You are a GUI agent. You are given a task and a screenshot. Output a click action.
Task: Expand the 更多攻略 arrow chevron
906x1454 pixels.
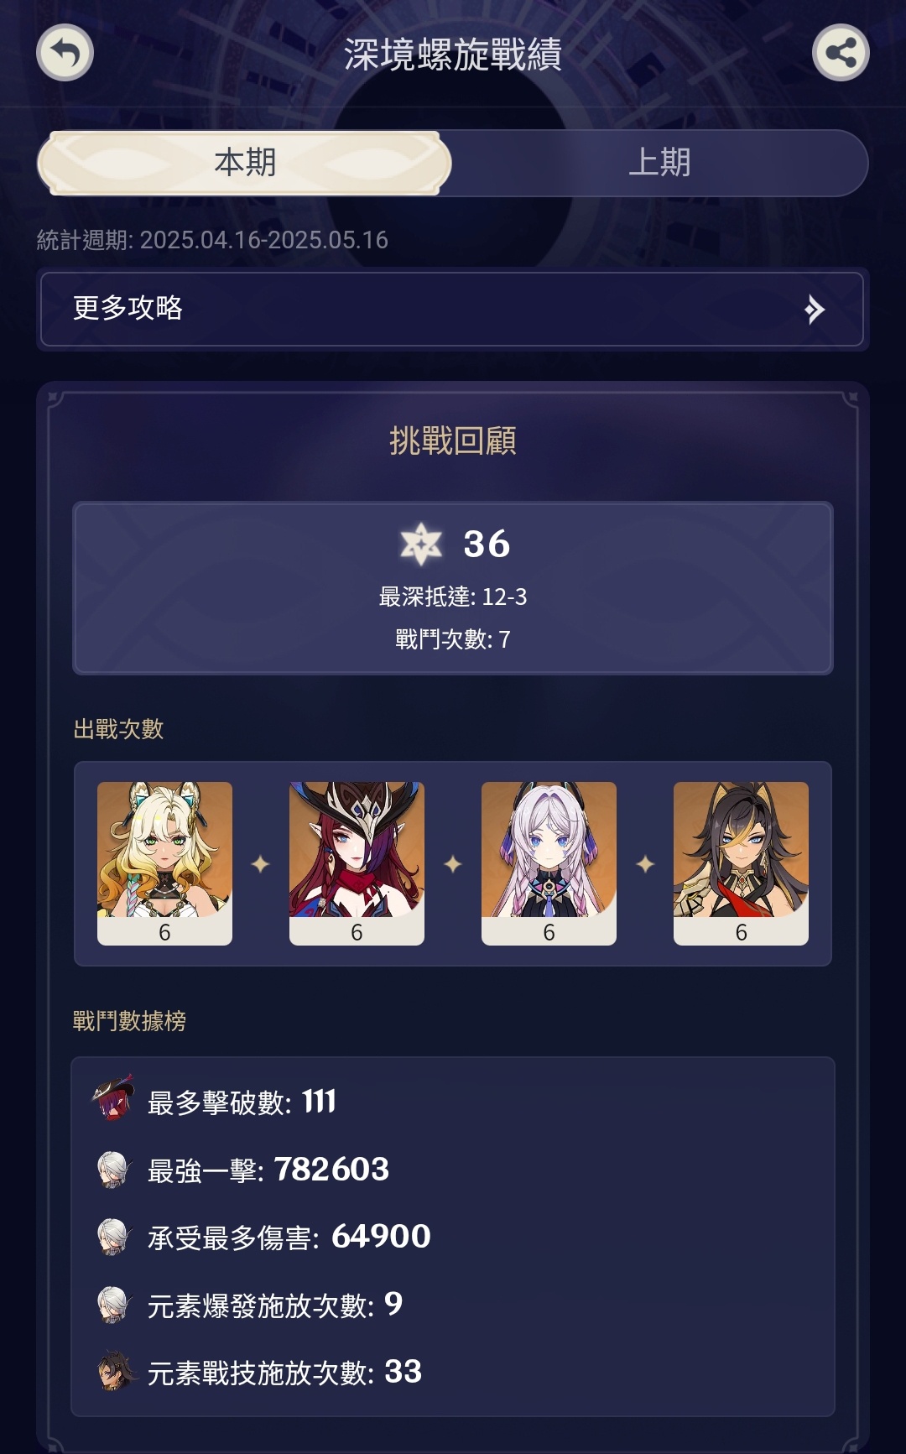coord(814,310)
